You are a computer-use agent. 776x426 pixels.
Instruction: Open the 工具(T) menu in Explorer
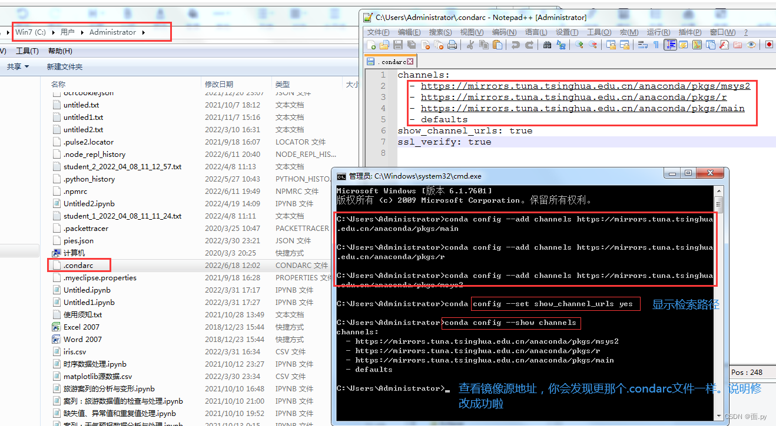[x=28, y=51]
